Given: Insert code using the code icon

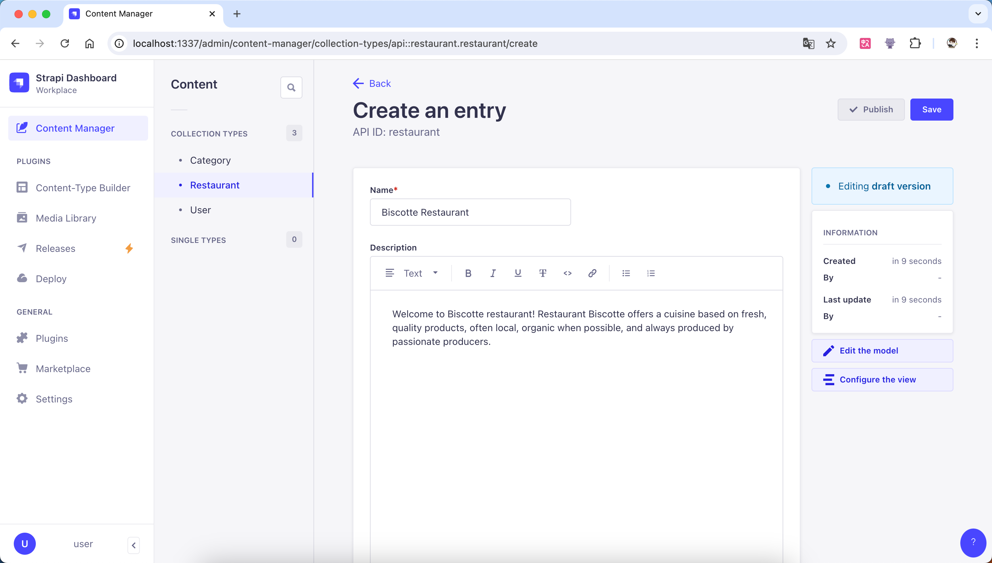Looking at the screenshot, I should (x=567, y=273).
